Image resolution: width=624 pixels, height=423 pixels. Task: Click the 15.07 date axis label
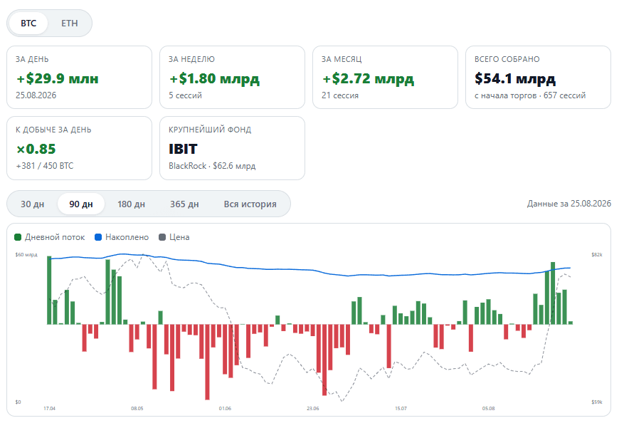click(x=401, y=408)
